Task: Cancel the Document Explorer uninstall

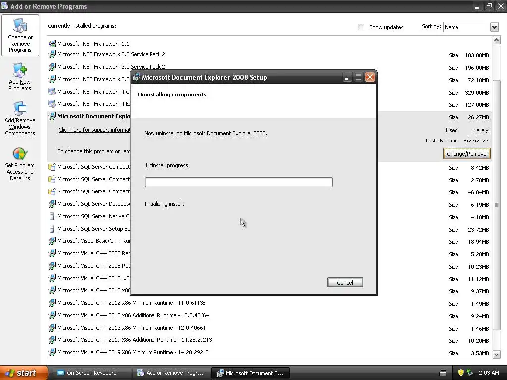Action: tap(345, 283)
